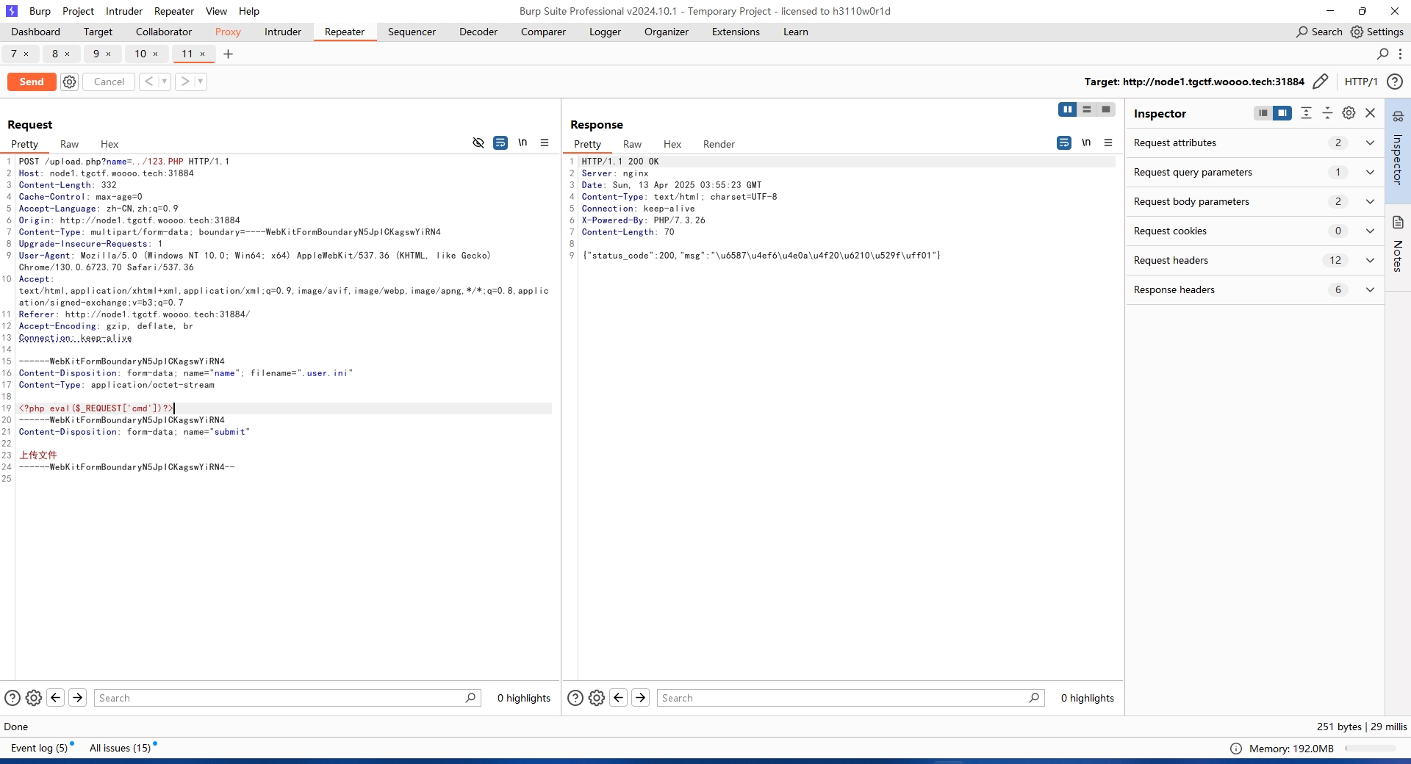1411x764 pixels.
Task: Open Response search settings gear
Action: coord(597,698)
